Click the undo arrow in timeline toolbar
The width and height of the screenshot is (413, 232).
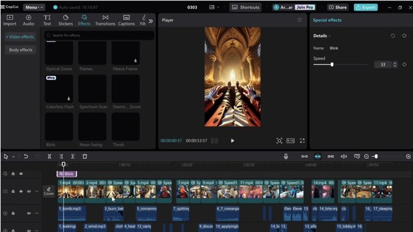[x=25, y=156]
